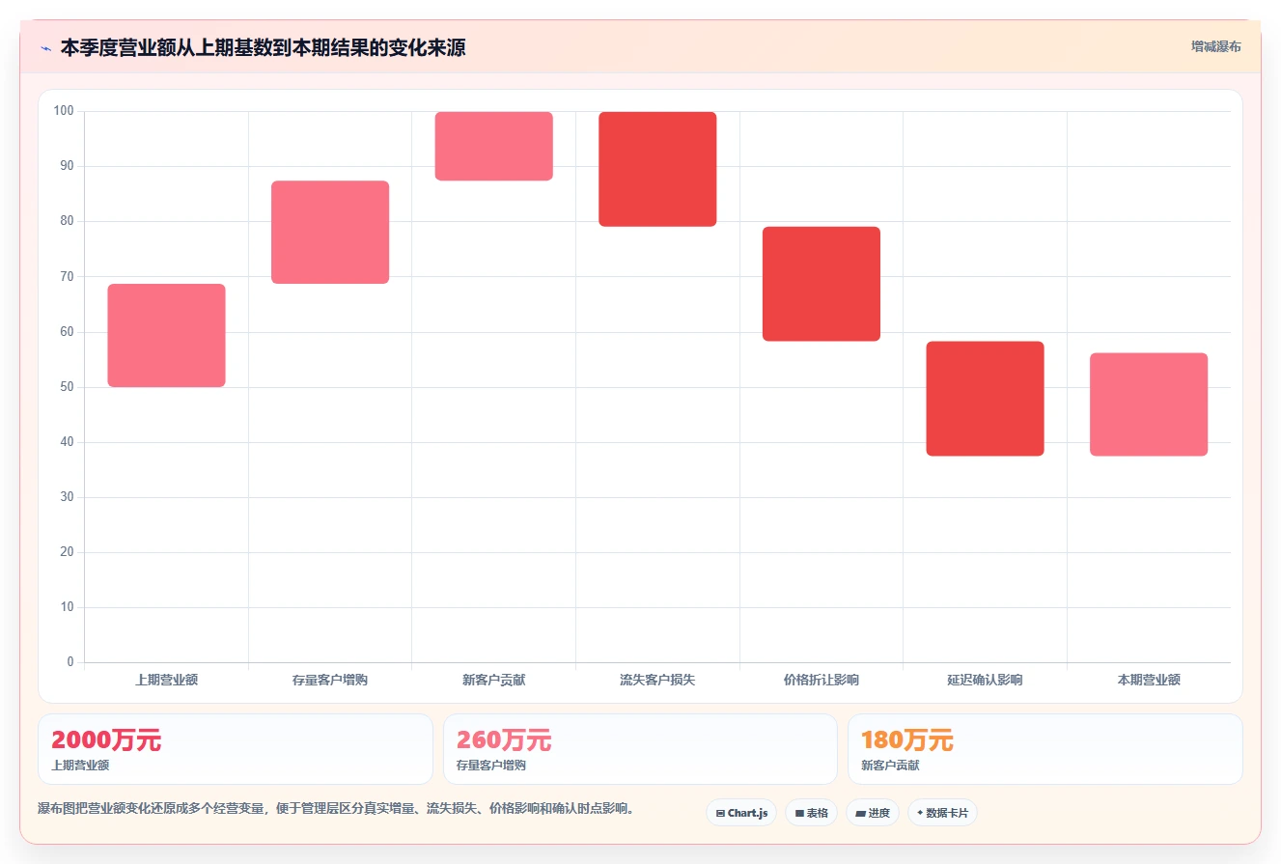
Task: Click the 流失客户损失 red bar
Action: click(657, 169)
